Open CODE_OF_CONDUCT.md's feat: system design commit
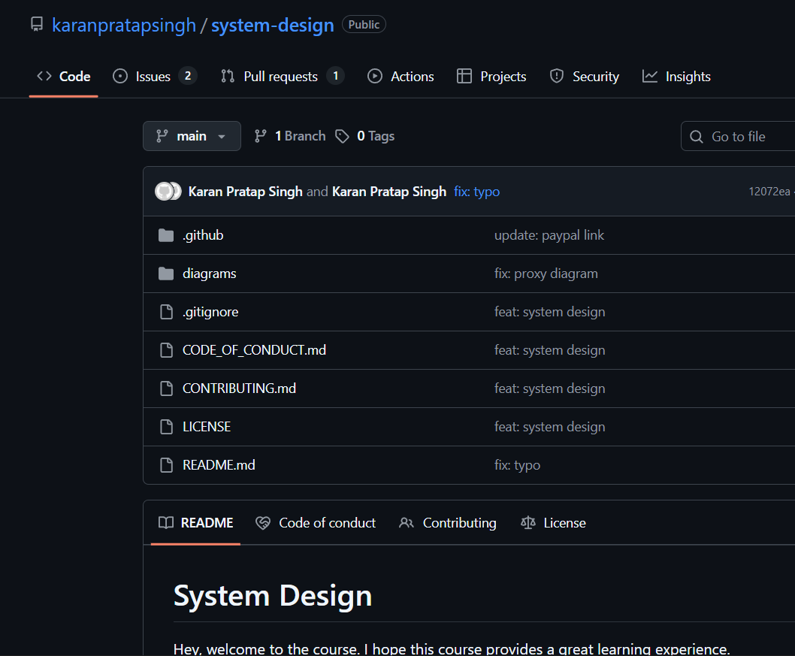 [x=549, y=350]
